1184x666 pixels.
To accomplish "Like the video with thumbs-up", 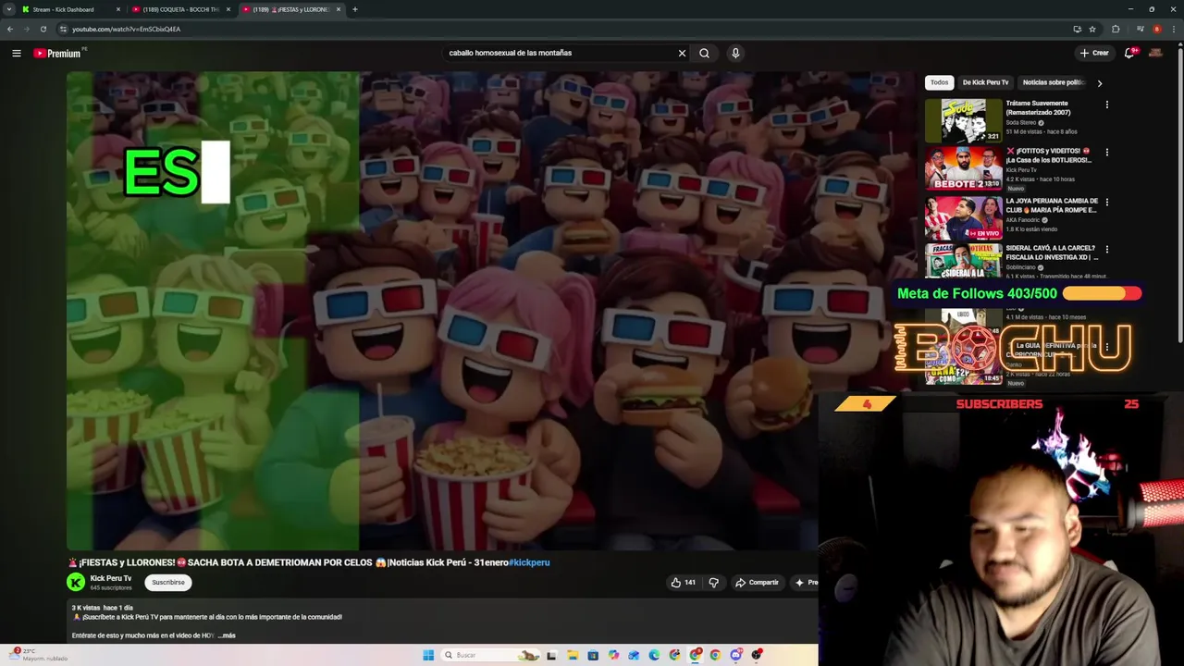I will [x=683, y=583].
